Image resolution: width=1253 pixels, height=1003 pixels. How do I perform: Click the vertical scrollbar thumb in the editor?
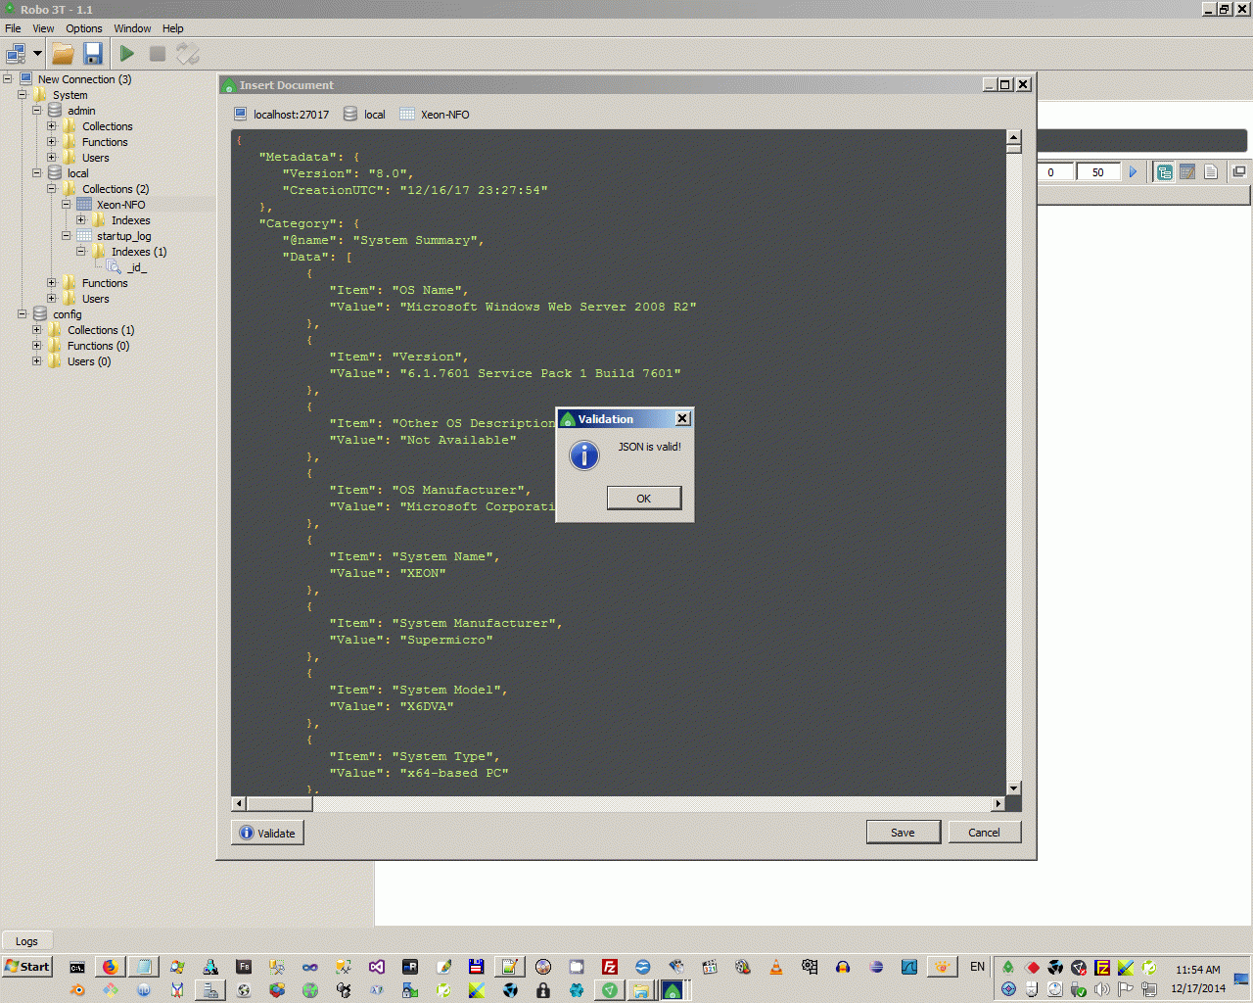tap(1014, 149)
